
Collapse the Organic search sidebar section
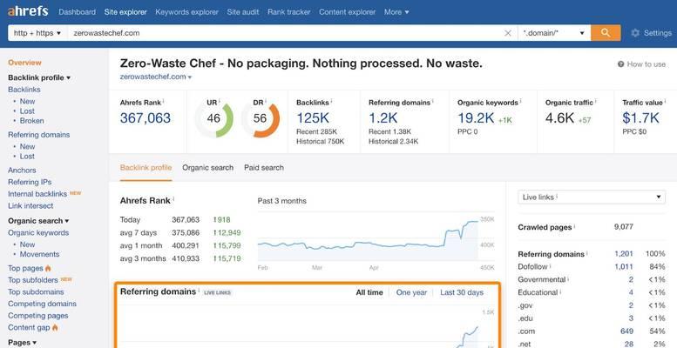point(38,221)
